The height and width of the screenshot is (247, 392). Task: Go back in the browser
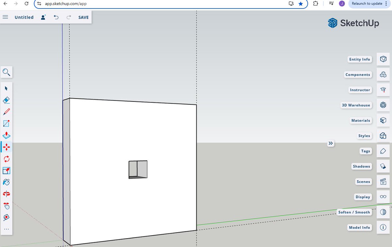pyautogui.click(x=5, y=4)
